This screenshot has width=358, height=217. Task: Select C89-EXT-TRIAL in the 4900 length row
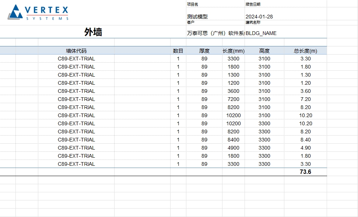[76, 148]
